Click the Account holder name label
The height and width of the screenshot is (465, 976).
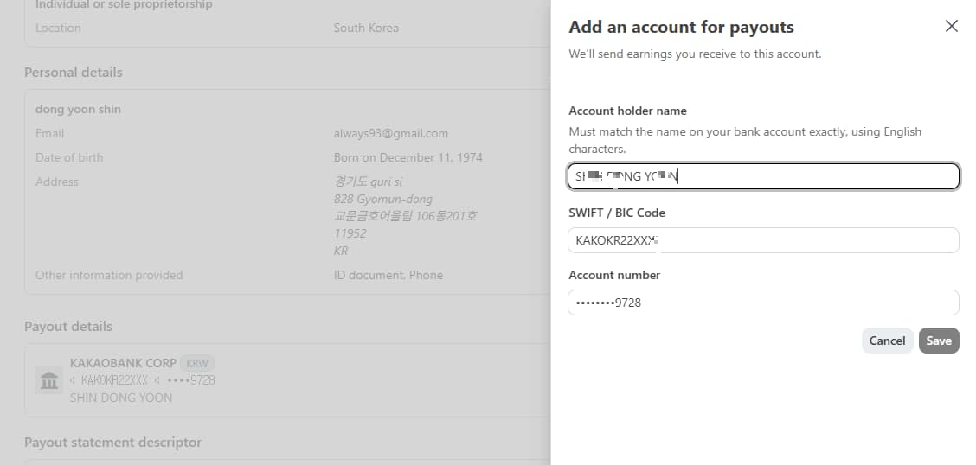(628, 111)
